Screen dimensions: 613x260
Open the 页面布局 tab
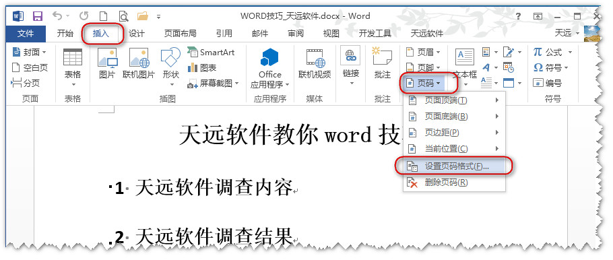coord(181,34)
